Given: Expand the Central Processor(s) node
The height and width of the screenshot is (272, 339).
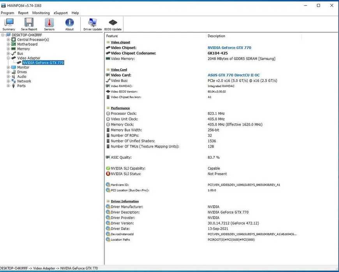Looking at the screenshot, I should pyautogui.click(x=8, y=40).
